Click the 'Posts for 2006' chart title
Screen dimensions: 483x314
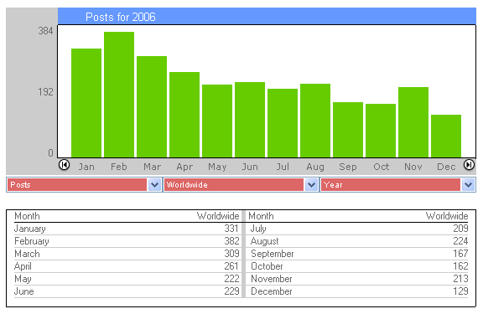[x=121, y=17]
